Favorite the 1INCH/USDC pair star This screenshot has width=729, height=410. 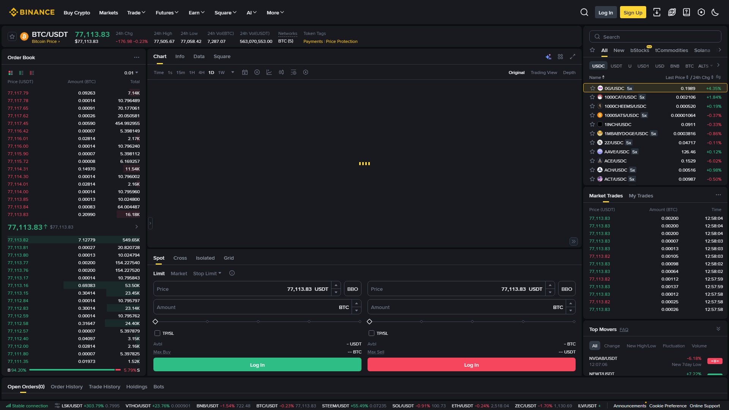pos(592,124)
